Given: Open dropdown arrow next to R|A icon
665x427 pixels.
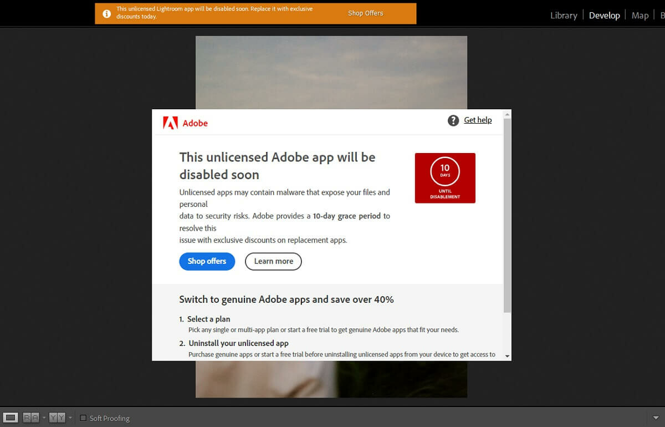Looking at the screenshot, I should (x=44, y=418).
